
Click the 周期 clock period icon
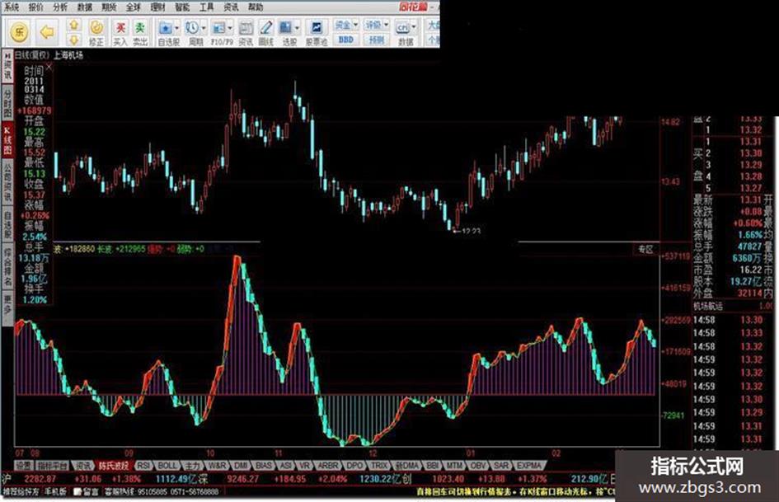coord(192,28)
